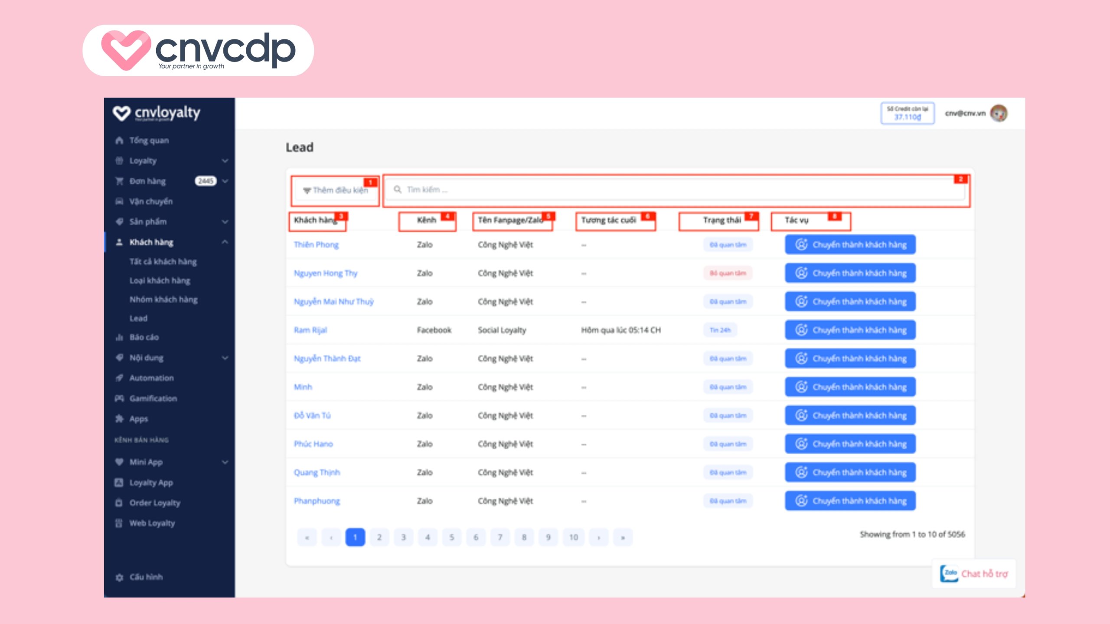
Task: Expand the Đơn hàng menu chevron
Action: 225,181
